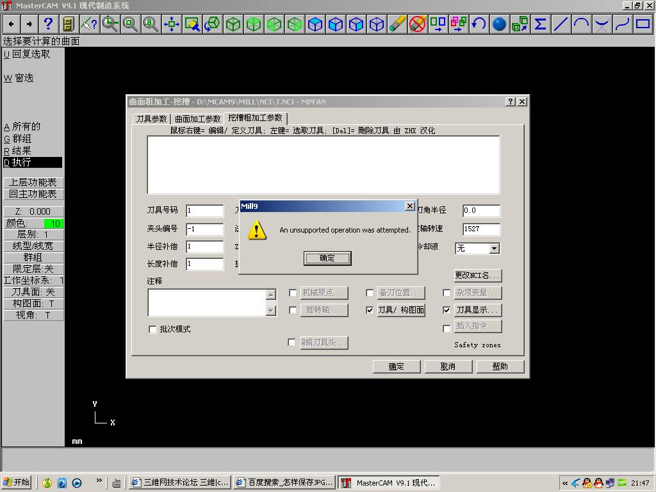656x492 pixels.
Task: Toggle the 机械原点 checkbox
Action: click(293, 293)
